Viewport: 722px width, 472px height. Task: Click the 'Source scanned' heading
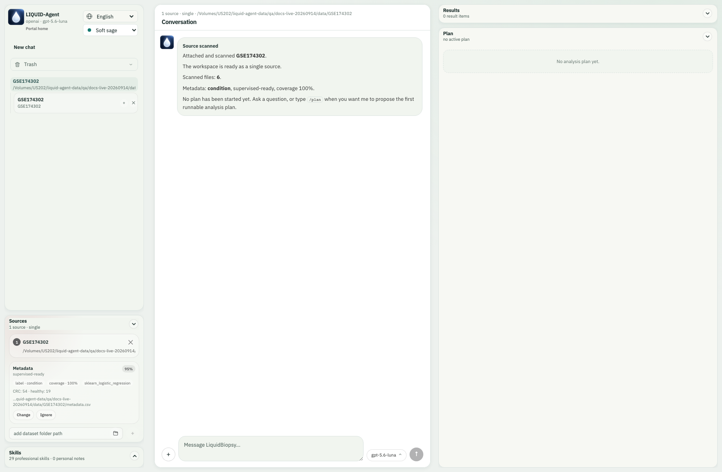pyautogui.click(x=200, y=46)
